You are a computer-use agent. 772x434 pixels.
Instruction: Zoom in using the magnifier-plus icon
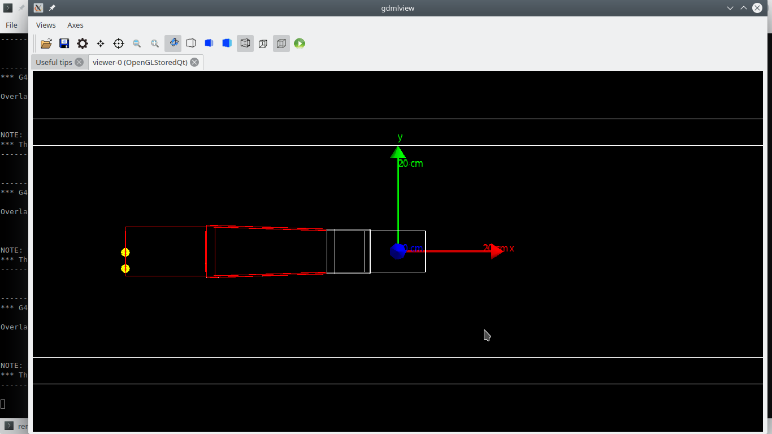pyautogui.click(x=155, y=43)
